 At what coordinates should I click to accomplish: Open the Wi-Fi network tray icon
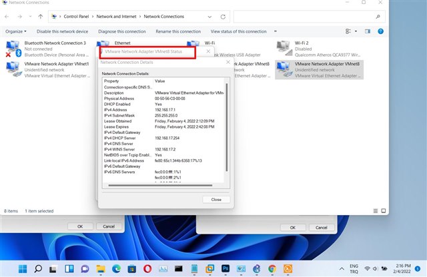(367, 268)
